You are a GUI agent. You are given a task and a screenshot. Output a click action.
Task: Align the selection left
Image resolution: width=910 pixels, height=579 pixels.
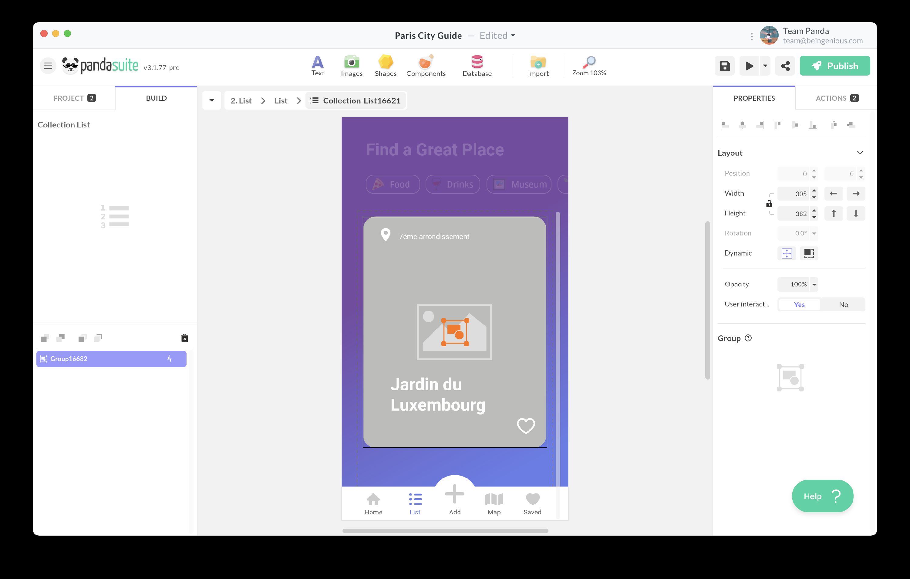click(x=725, y=125)
